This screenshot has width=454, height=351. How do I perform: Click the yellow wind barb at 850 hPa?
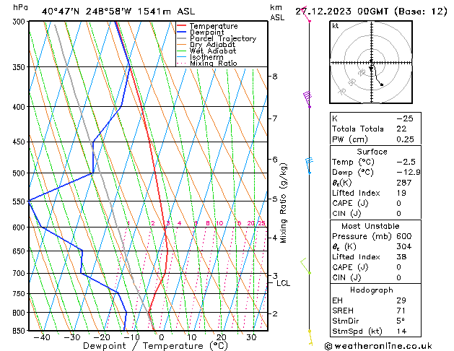[x=310, y=338]
